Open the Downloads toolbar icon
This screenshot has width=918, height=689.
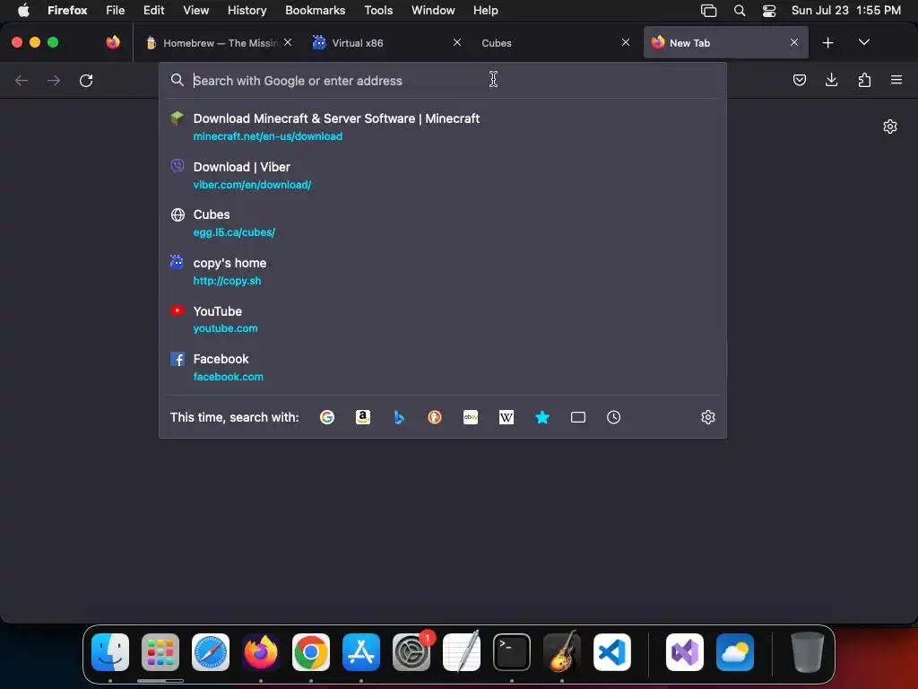point(831,80)
